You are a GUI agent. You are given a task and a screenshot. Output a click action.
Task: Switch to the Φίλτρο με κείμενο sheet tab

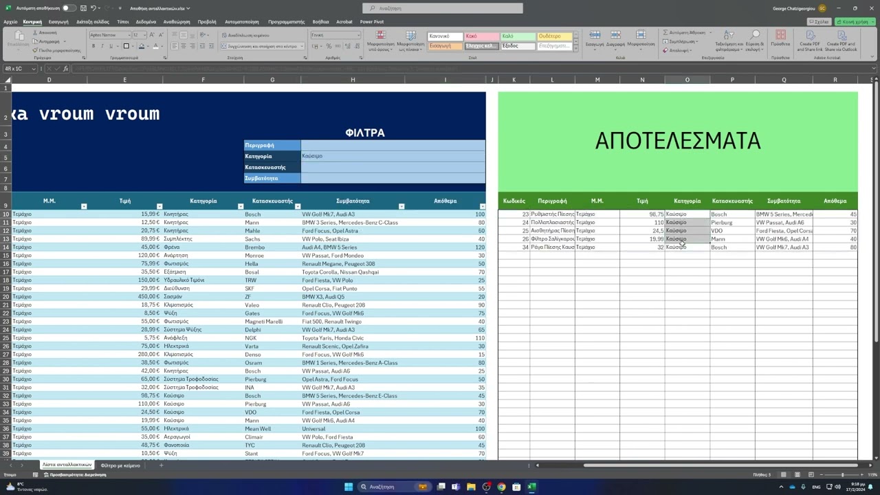[120, 465]
